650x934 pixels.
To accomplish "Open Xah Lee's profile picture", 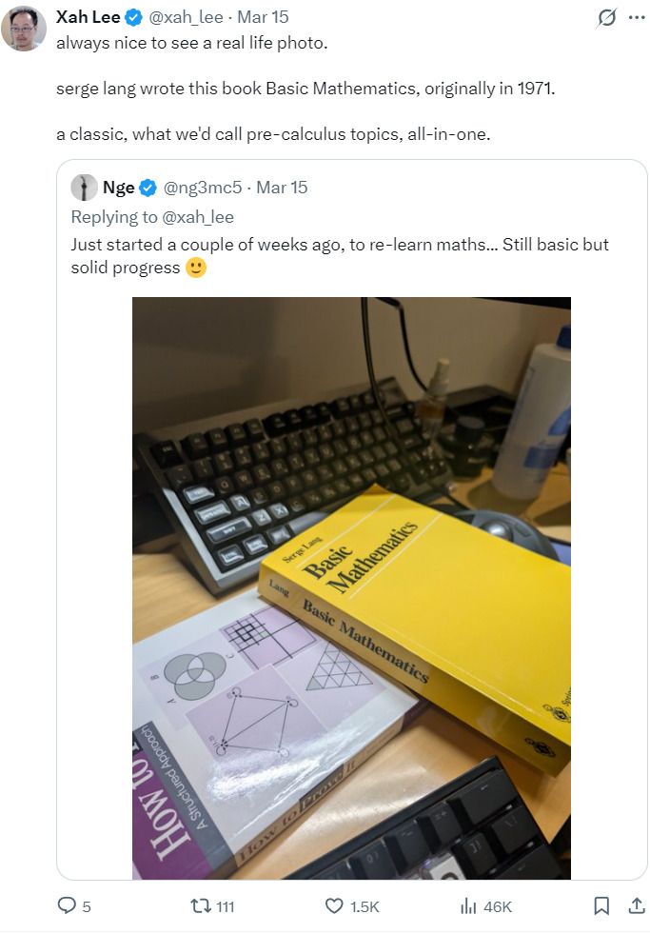I will click(x=24, y=29).
